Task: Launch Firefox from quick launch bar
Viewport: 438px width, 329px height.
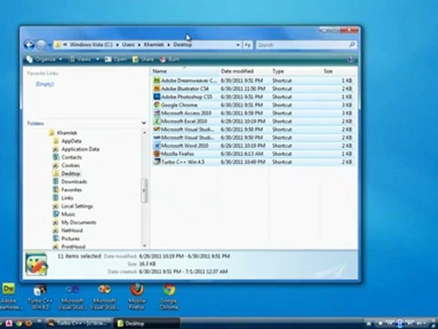Action: pyautogui.click(x=28, y=324)
